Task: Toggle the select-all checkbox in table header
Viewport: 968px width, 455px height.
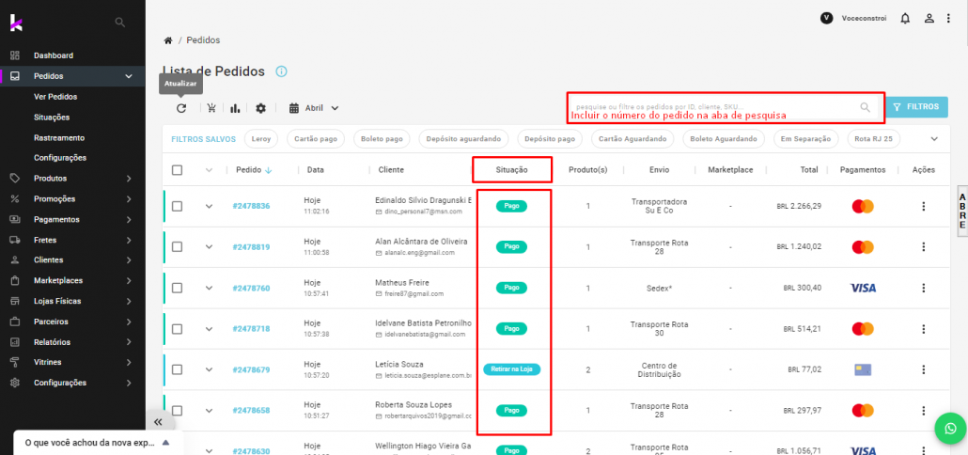Action: (177, 170)
